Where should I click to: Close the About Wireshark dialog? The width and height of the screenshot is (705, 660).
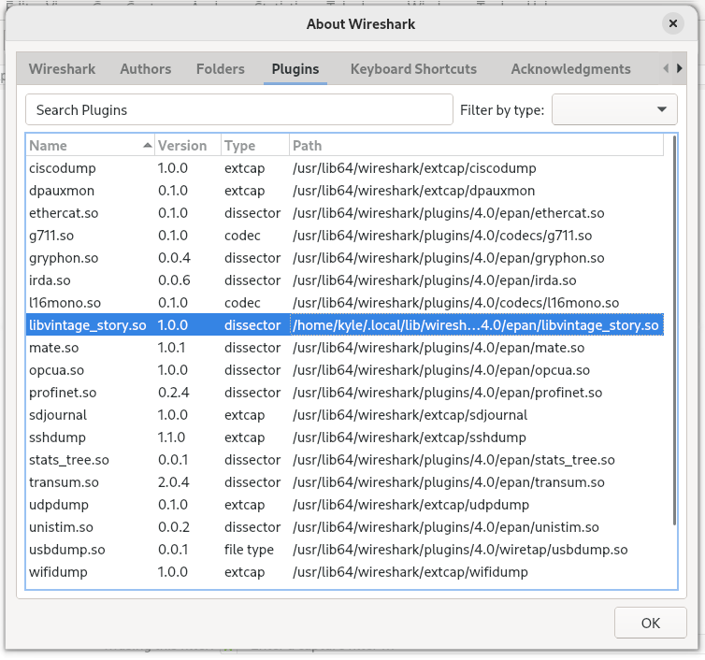[x=672, y=23]
